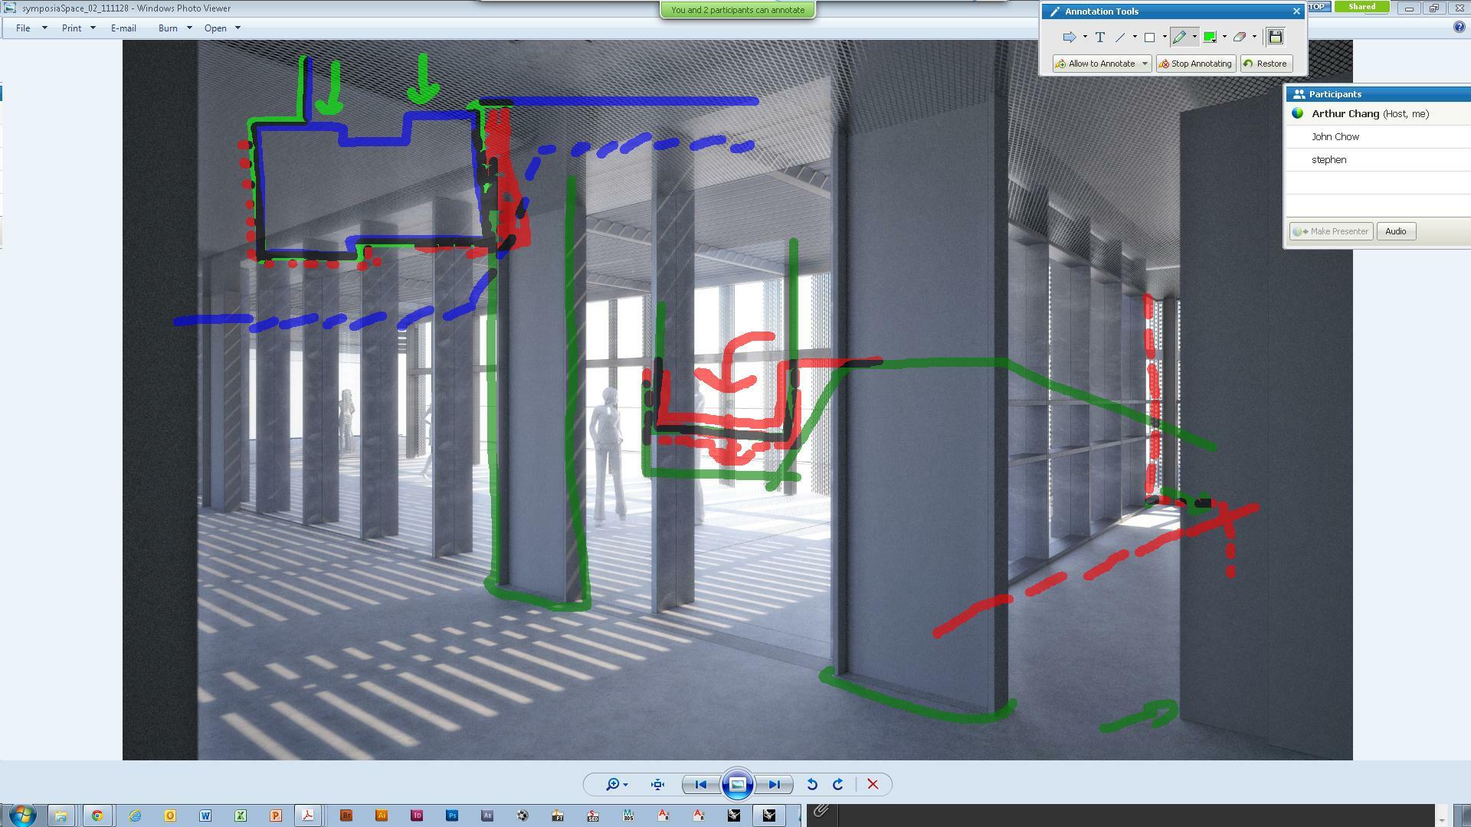Select participant John Chow
The width and height of the screenshot is (1471, 827).
point(1378,137)
